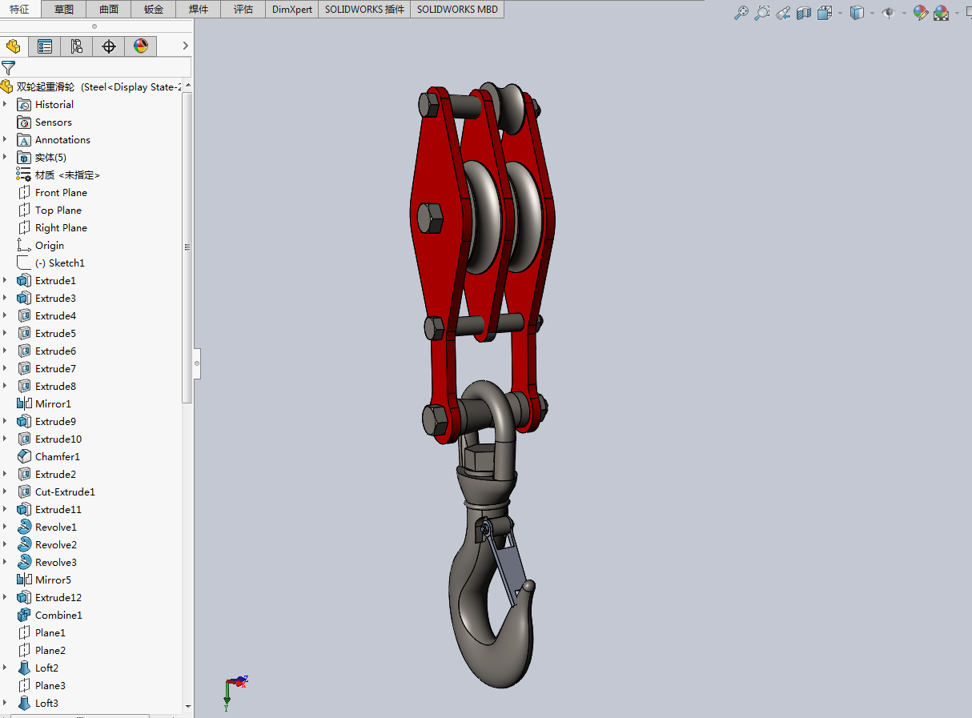This screenshot has height=718, width=972.
Task: Expand the Revolve1 feature node
Action: point(5,527)
